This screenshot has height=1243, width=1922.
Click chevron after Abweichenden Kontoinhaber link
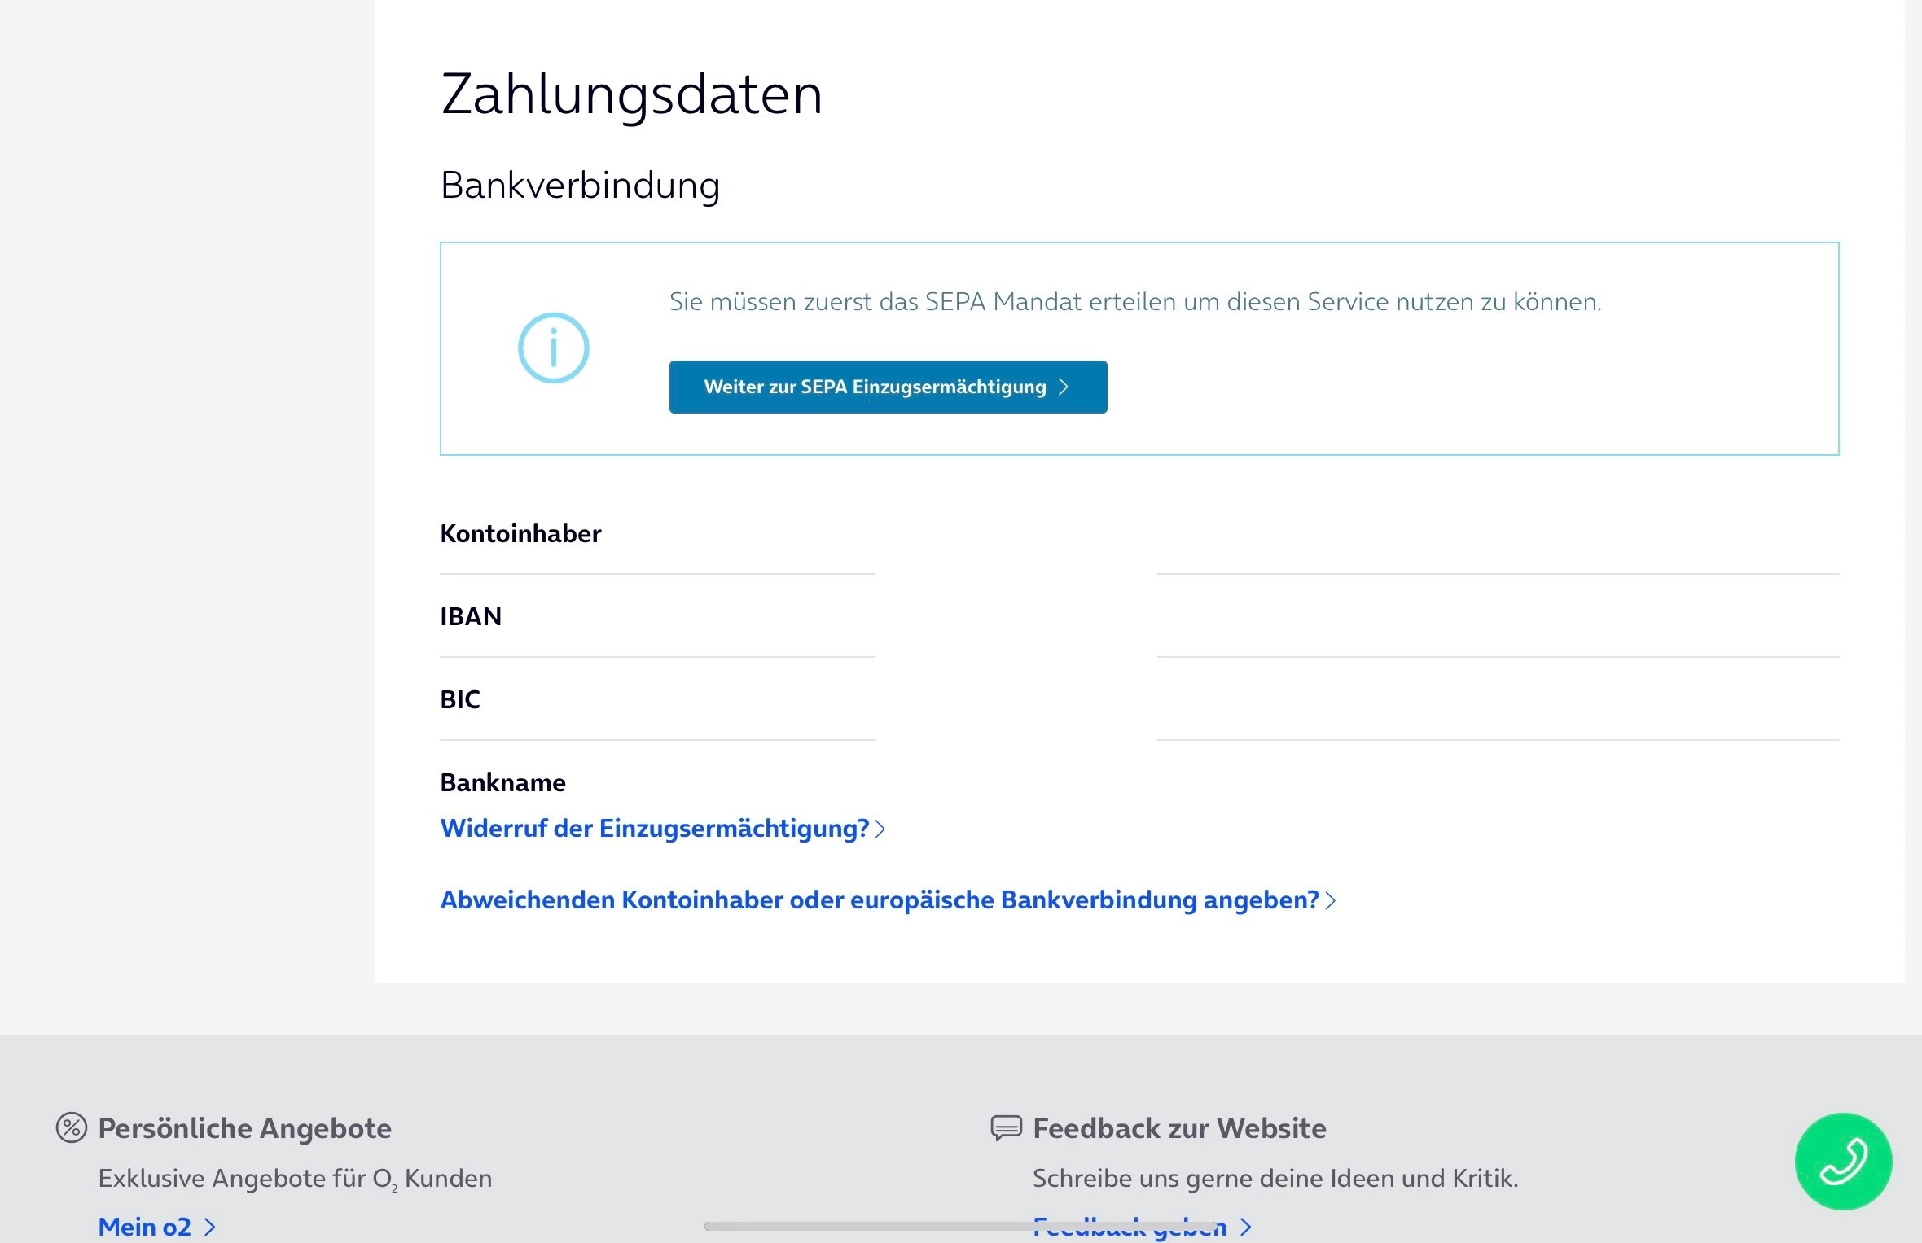point(1331,901)
